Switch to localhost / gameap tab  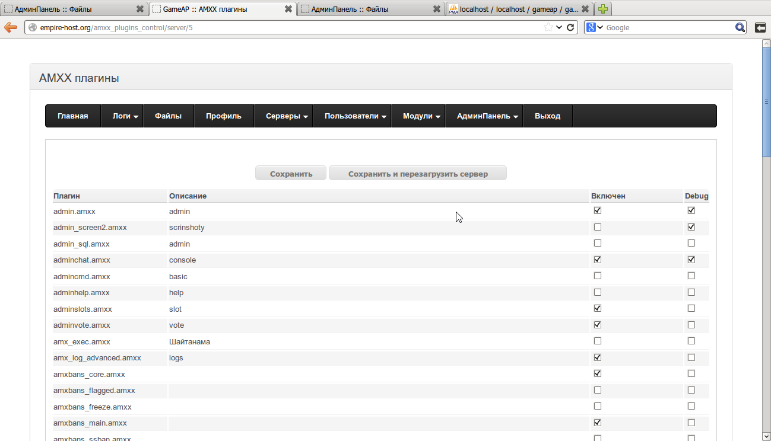pos(519,9)
